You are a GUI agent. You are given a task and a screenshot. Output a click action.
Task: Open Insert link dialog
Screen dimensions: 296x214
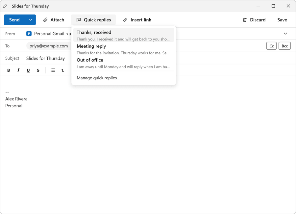point(137,20)
